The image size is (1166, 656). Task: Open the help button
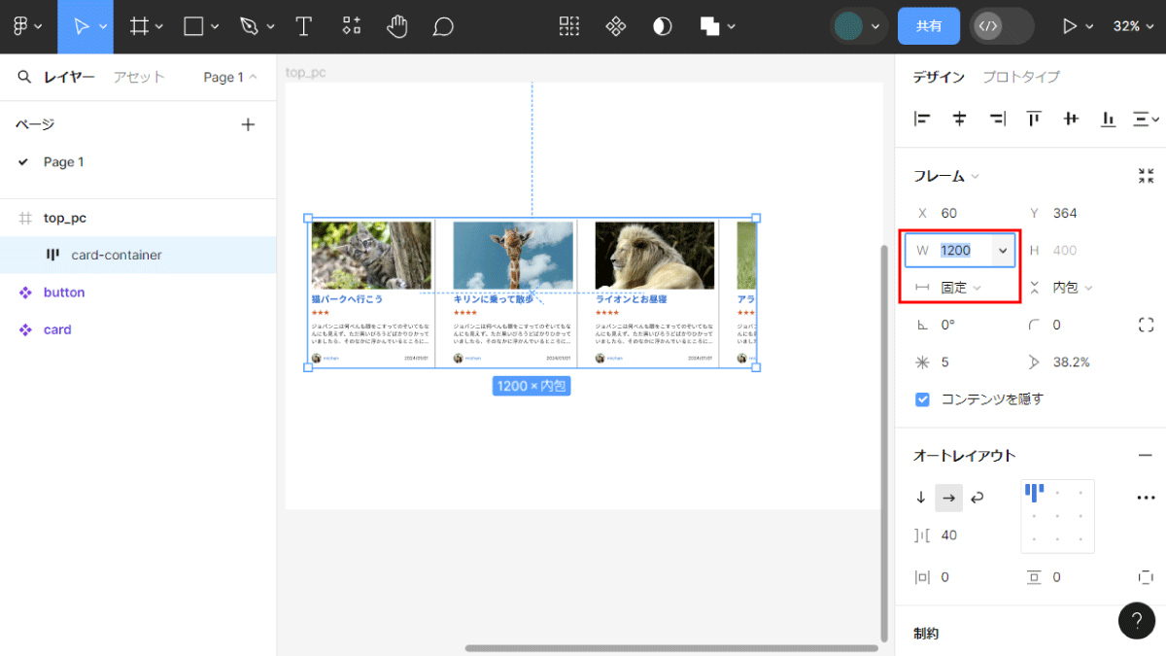1137,620
